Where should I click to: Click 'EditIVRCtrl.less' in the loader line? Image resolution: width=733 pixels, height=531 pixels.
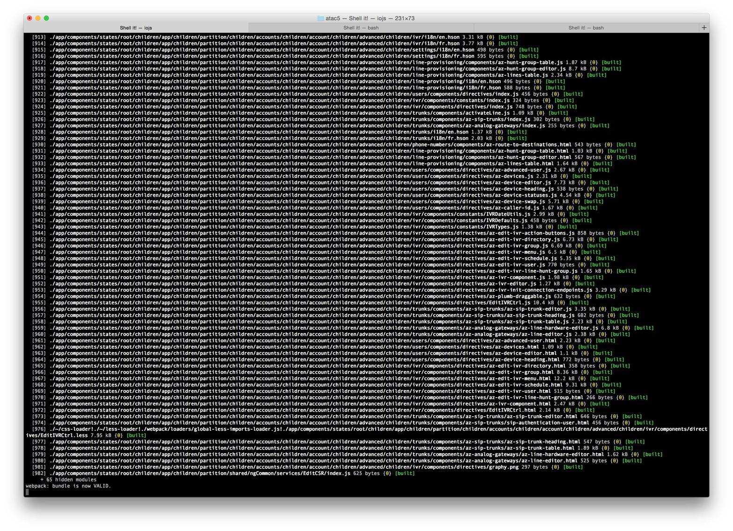pos(63,435)
